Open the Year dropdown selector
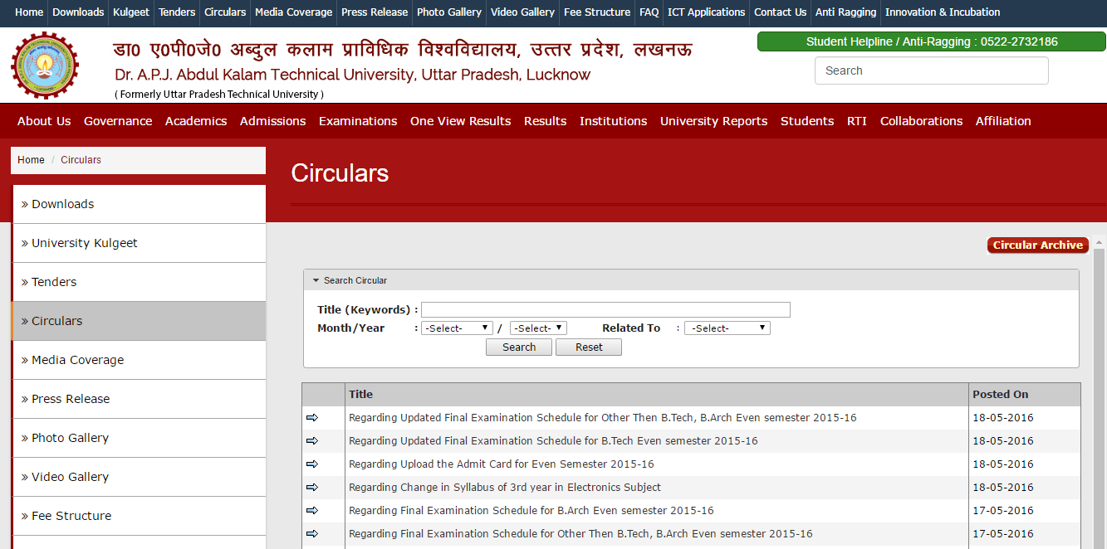 point(538,328)
